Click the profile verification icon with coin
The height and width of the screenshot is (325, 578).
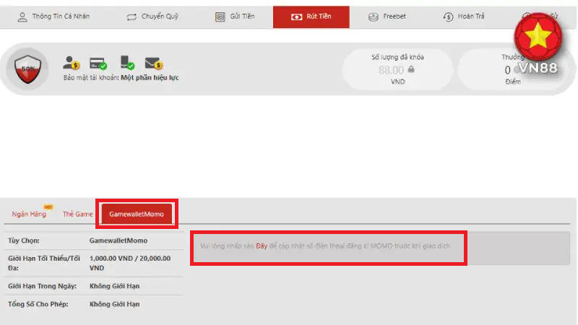[x=72, y=63]
